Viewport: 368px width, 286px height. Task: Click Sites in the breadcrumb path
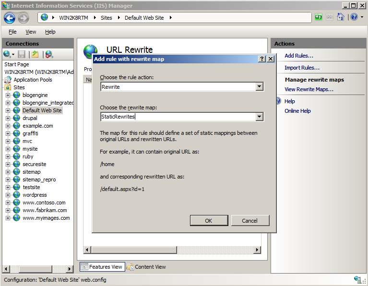coord(107,18)
